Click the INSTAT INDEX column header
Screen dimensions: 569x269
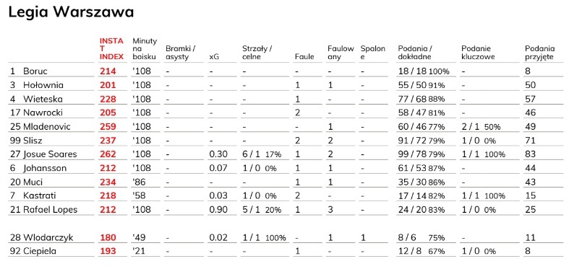coord(111,48)
